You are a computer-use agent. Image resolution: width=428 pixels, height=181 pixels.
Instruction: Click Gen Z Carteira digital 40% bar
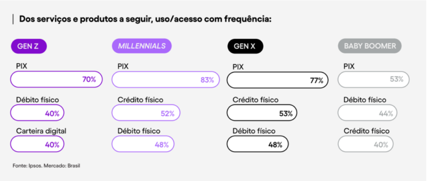point(38,144)
